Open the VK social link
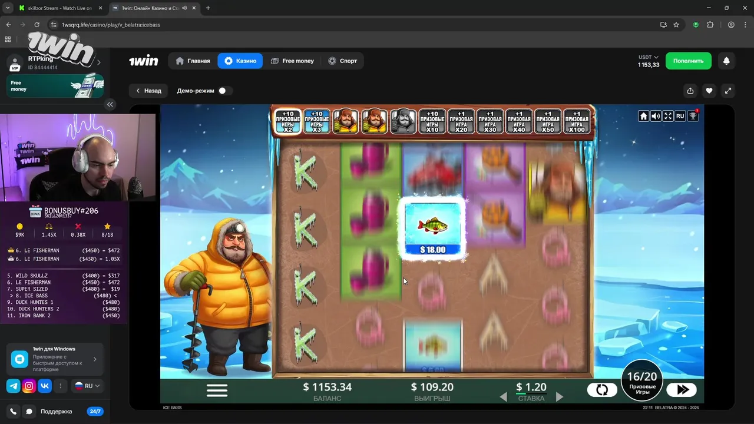 45,386
